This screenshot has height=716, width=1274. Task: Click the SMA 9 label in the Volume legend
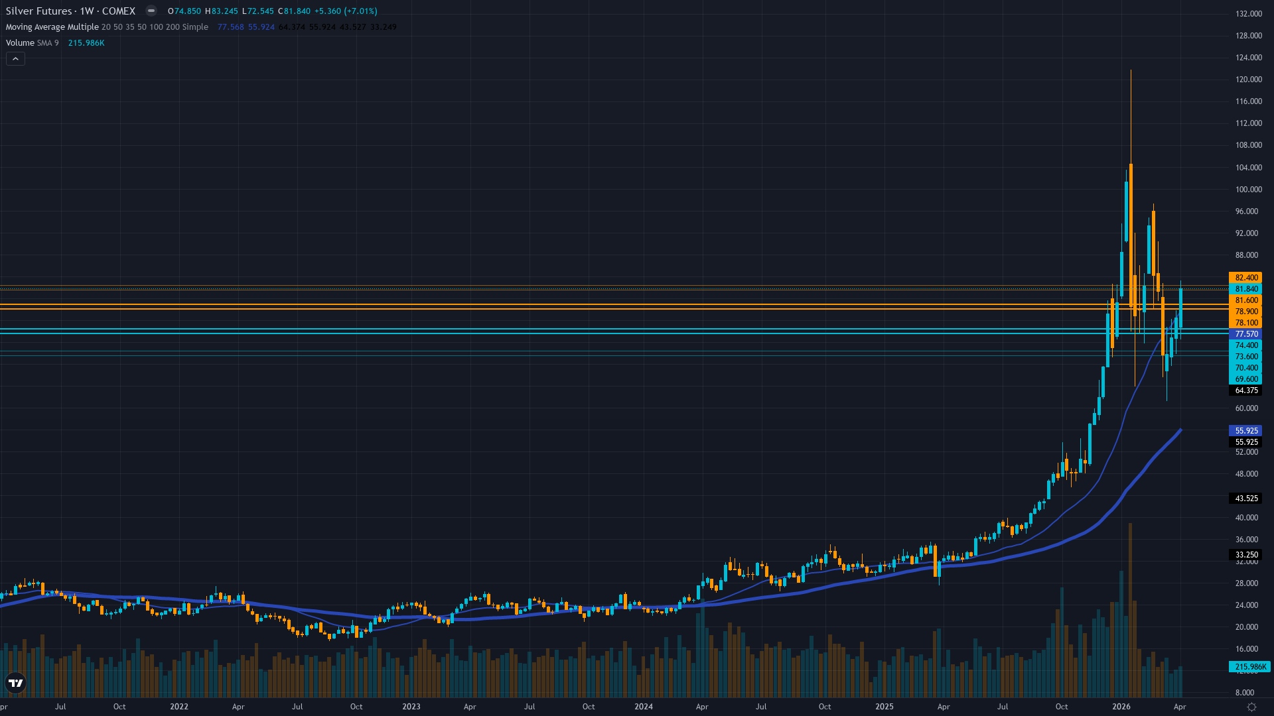[x=47, y=42]
